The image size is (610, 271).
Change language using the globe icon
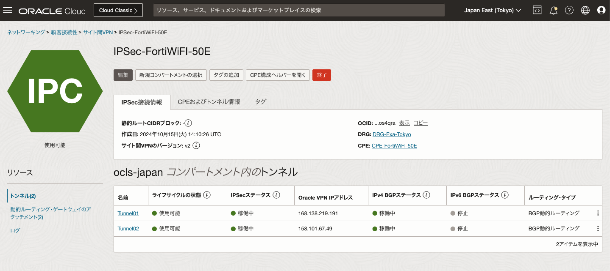click(585, 10)
